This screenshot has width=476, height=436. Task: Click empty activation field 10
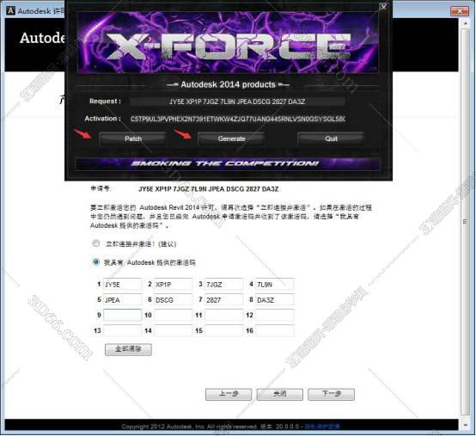(x=173, y=315)
